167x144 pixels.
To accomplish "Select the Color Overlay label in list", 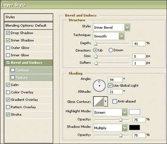I will click(22, 92).
